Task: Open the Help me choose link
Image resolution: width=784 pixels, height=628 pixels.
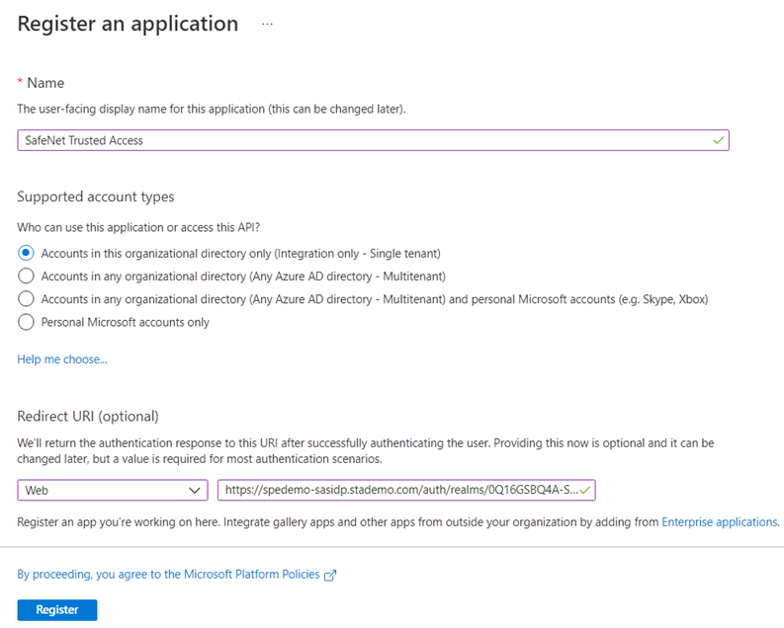Action: [62, 359]
